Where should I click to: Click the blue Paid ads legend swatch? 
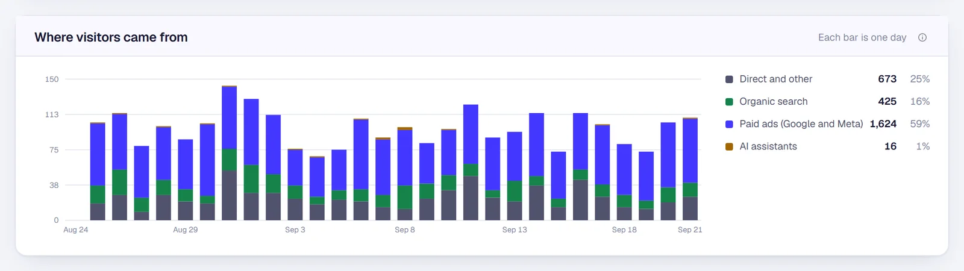point(729,124)
